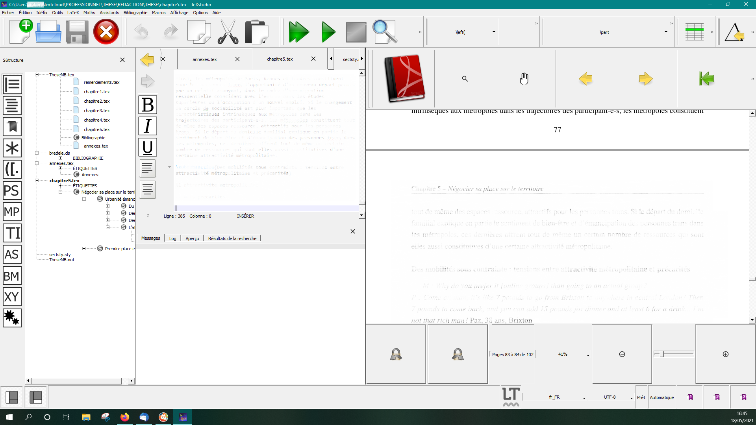Open the PDF zoom percentage dropdown
The height and width of the screenshot is (425, 756).
tap(587, 355)
